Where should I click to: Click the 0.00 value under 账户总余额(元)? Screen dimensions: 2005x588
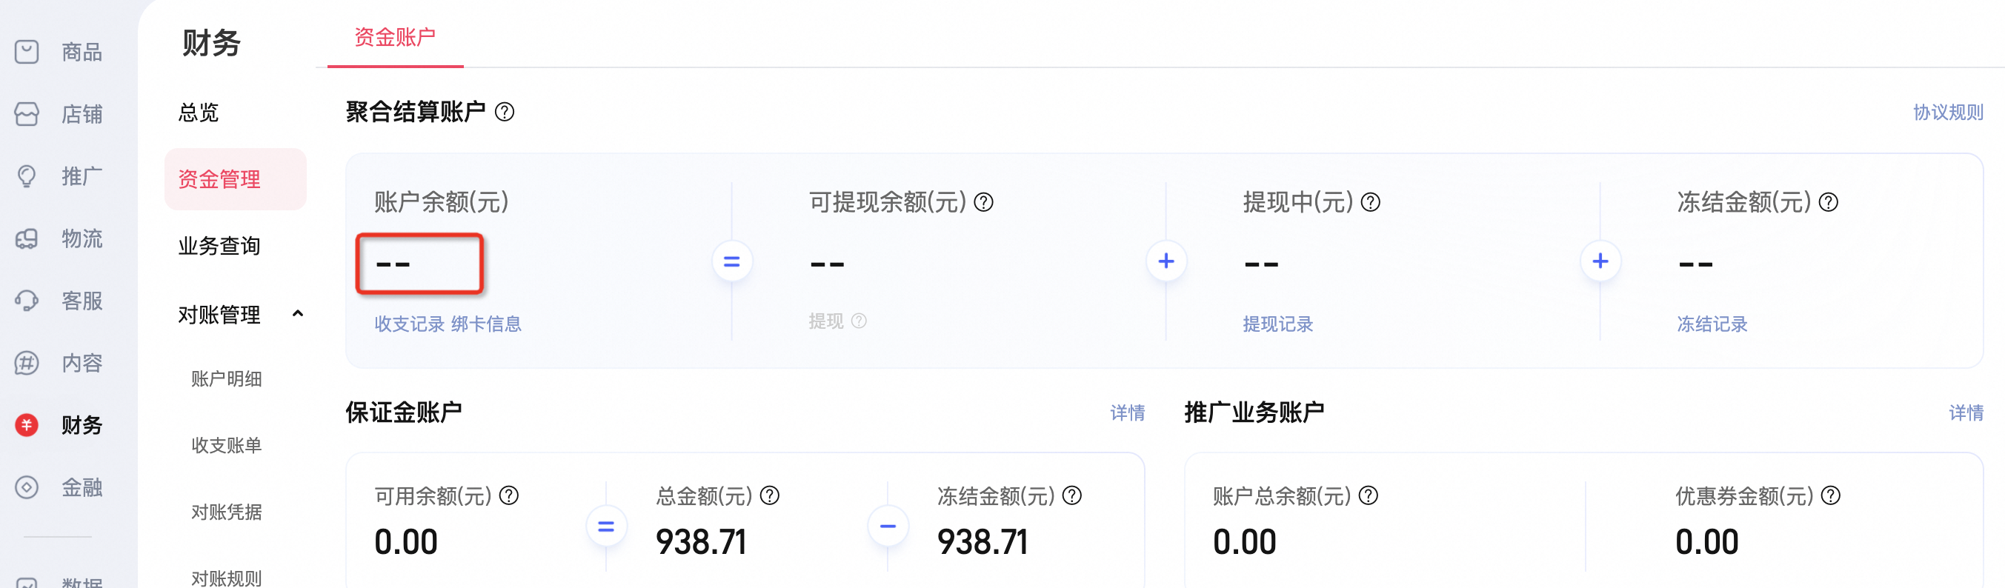click(1245, 542)
